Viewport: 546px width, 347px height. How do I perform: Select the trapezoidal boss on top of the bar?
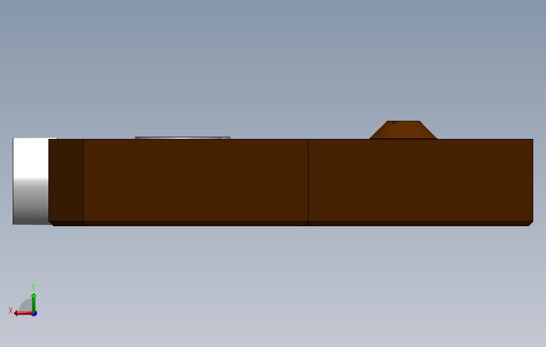pyautogui.click(x=403, y=130)
